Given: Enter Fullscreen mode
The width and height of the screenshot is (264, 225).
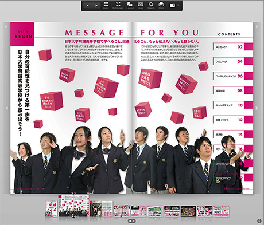Looking at the screenshot, I should point(118,6).
